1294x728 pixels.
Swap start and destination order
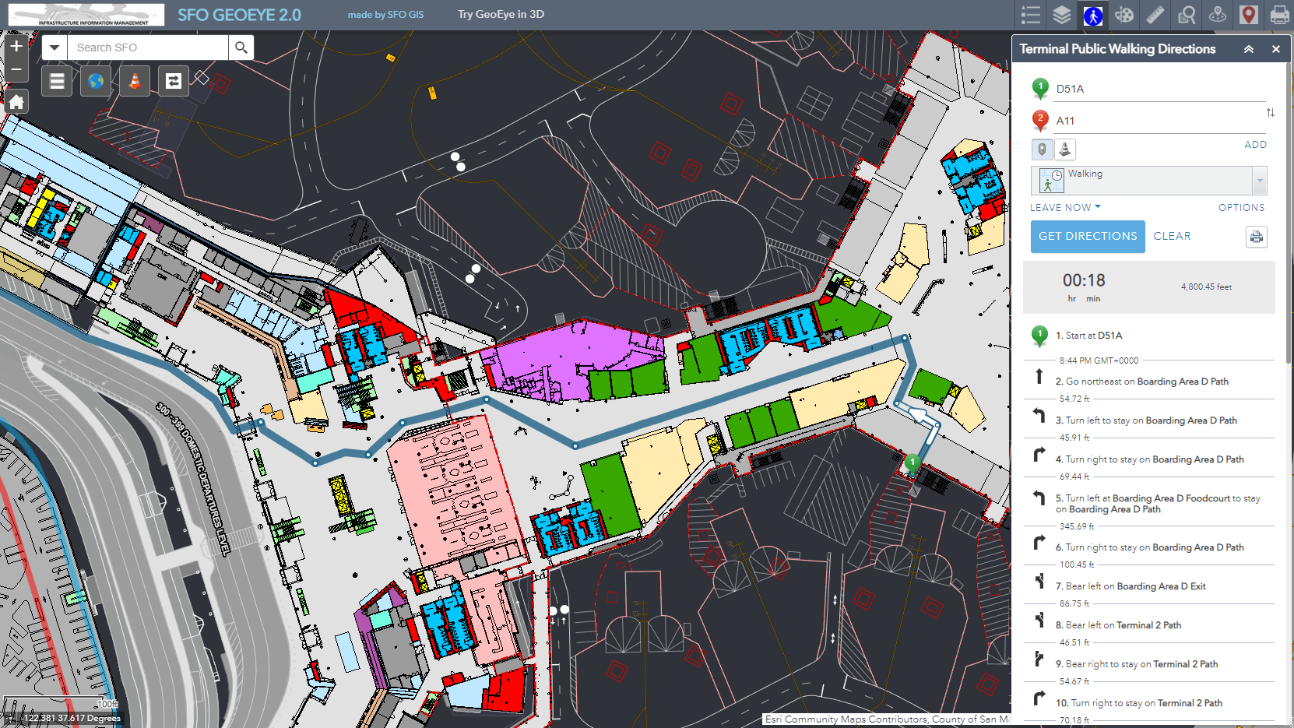pos(1270,113)
